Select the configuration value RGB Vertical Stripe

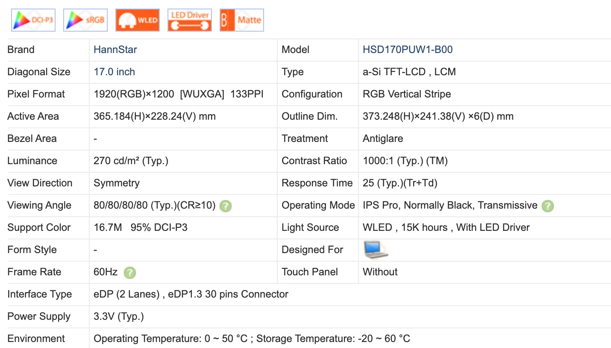(407, 94)
